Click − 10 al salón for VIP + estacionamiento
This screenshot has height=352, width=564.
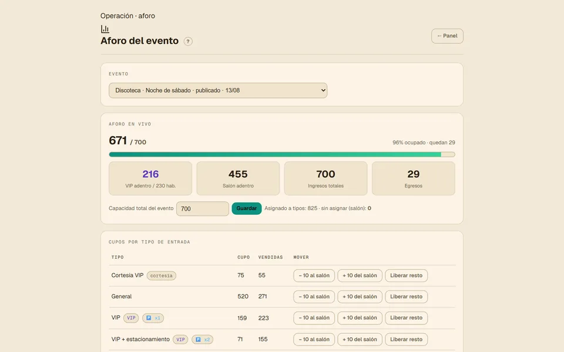click(314, 340)
